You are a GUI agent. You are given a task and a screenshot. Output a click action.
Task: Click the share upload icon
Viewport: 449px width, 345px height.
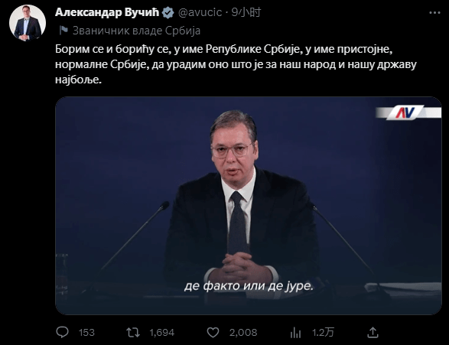click(373, 333)
